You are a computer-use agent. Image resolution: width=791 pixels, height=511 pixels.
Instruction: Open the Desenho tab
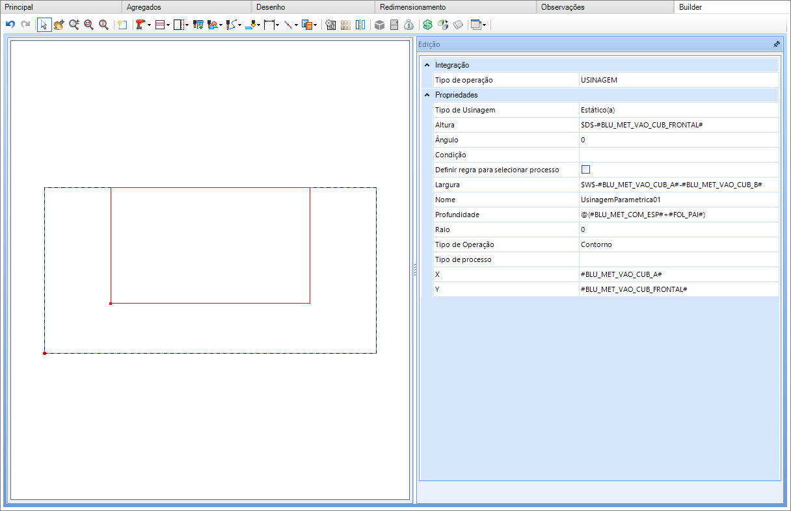point(313,7)
